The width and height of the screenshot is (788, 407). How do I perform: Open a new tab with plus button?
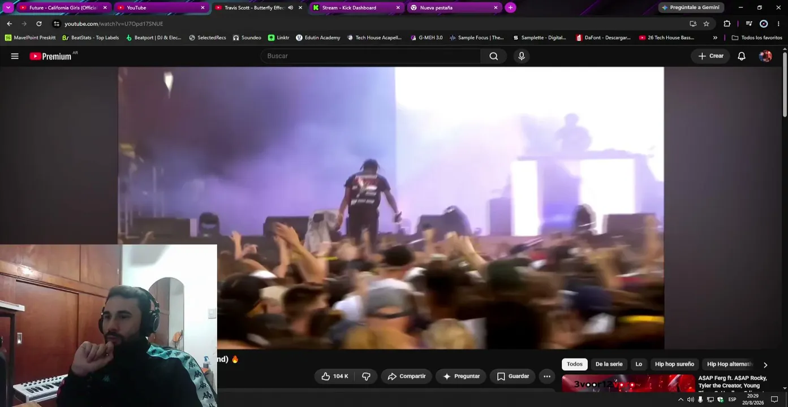tap(510, 8)
